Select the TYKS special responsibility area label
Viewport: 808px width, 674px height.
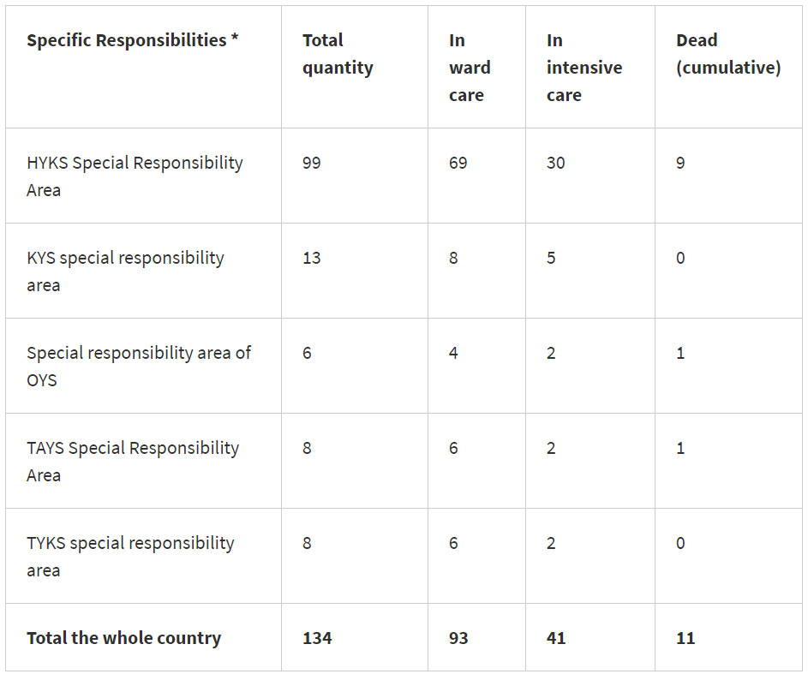[x=130, y=556]
